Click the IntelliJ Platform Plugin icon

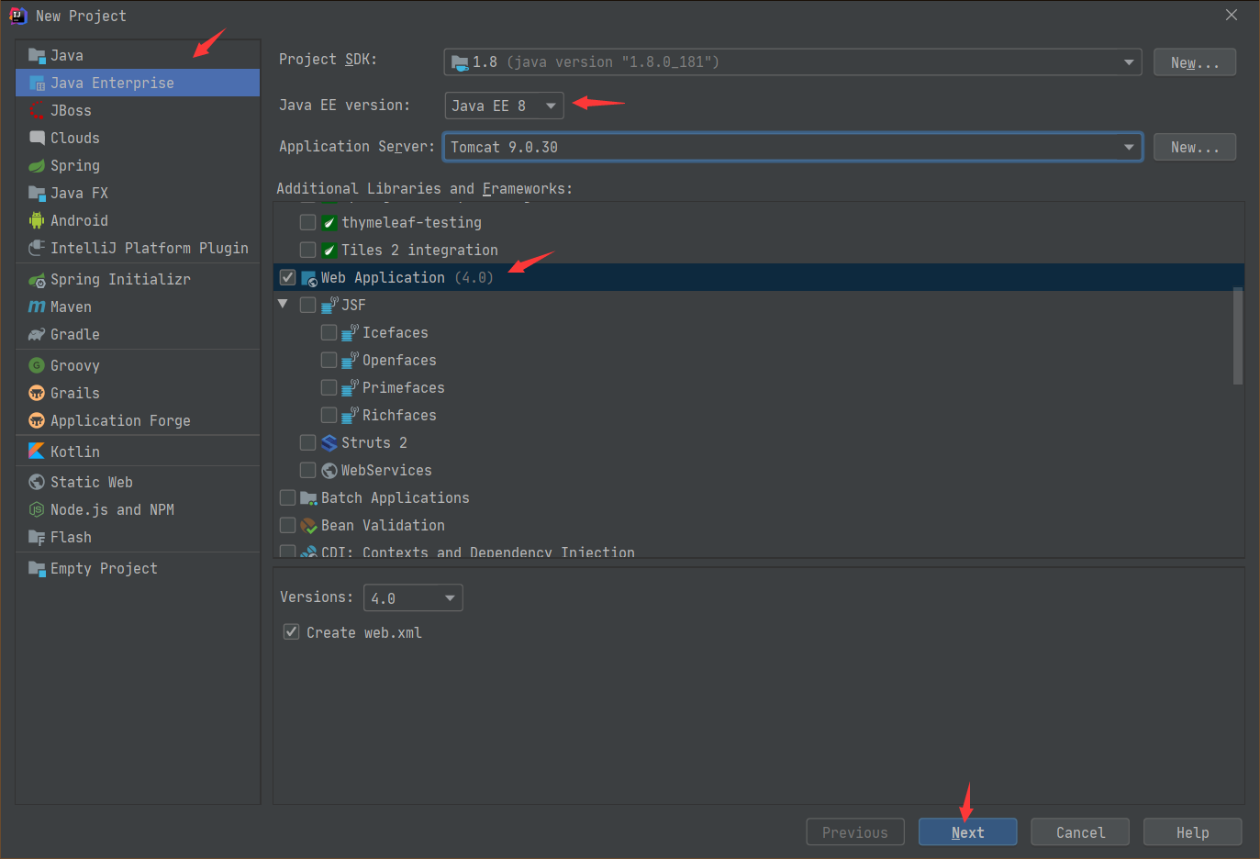[37, 248]
